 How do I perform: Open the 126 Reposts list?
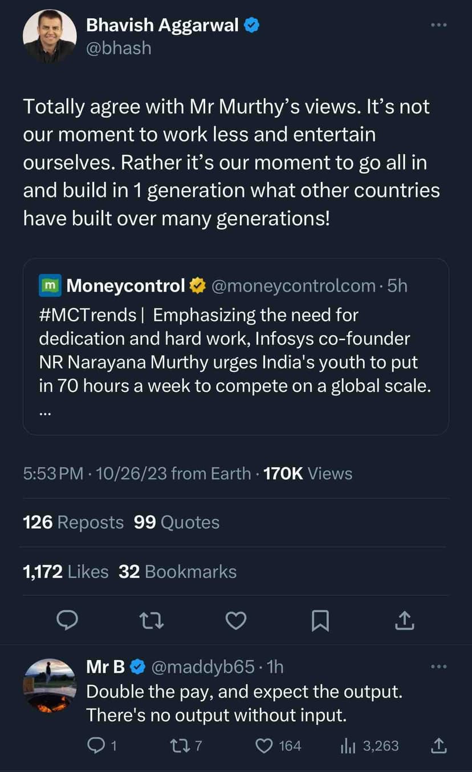73,522
